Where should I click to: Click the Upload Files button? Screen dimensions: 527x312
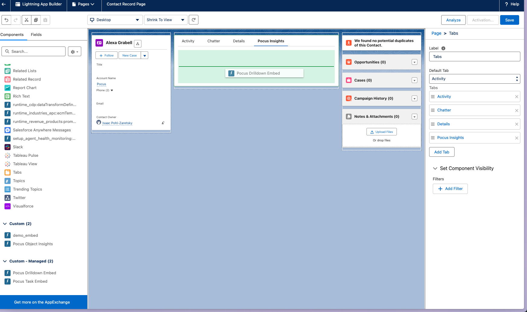coord(382,132)
